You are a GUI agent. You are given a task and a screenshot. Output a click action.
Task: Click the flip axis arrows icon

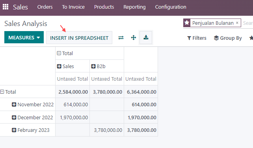pyautogui.click(x=121, y=38)
